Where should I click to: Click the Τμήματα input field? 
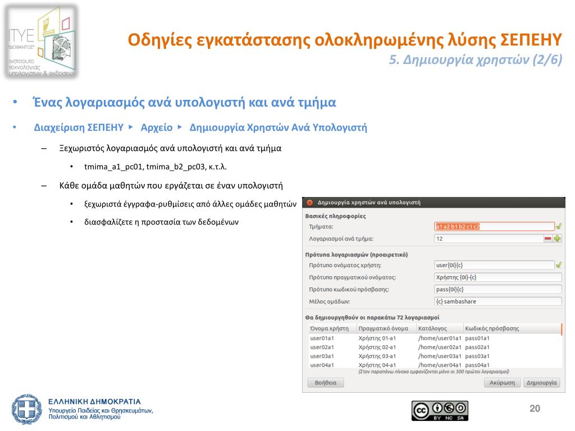pyautogui.click(x=494, y=227)
